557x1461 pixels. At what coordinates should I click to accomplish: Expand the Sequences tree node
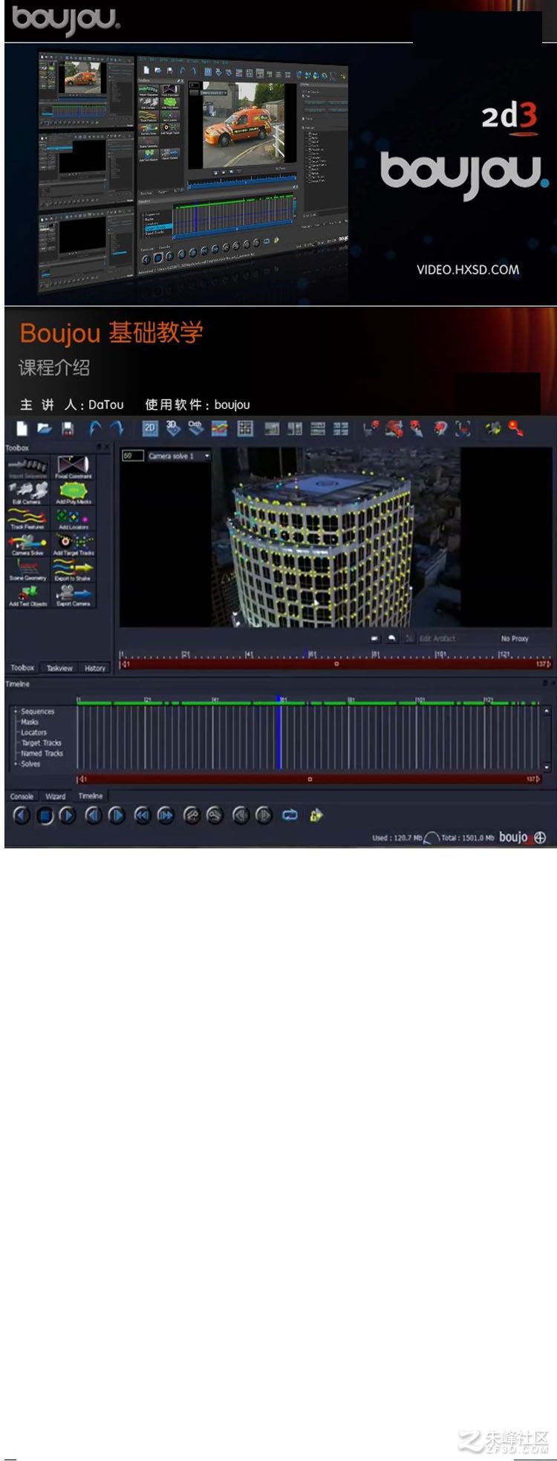(16, 712)
